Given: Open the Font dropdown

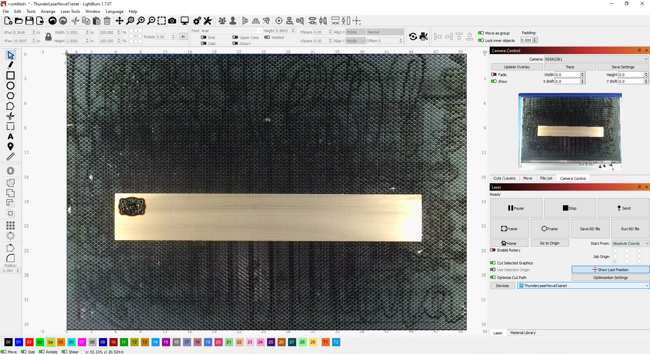Looking at the screenshot, I should [231, 31].
